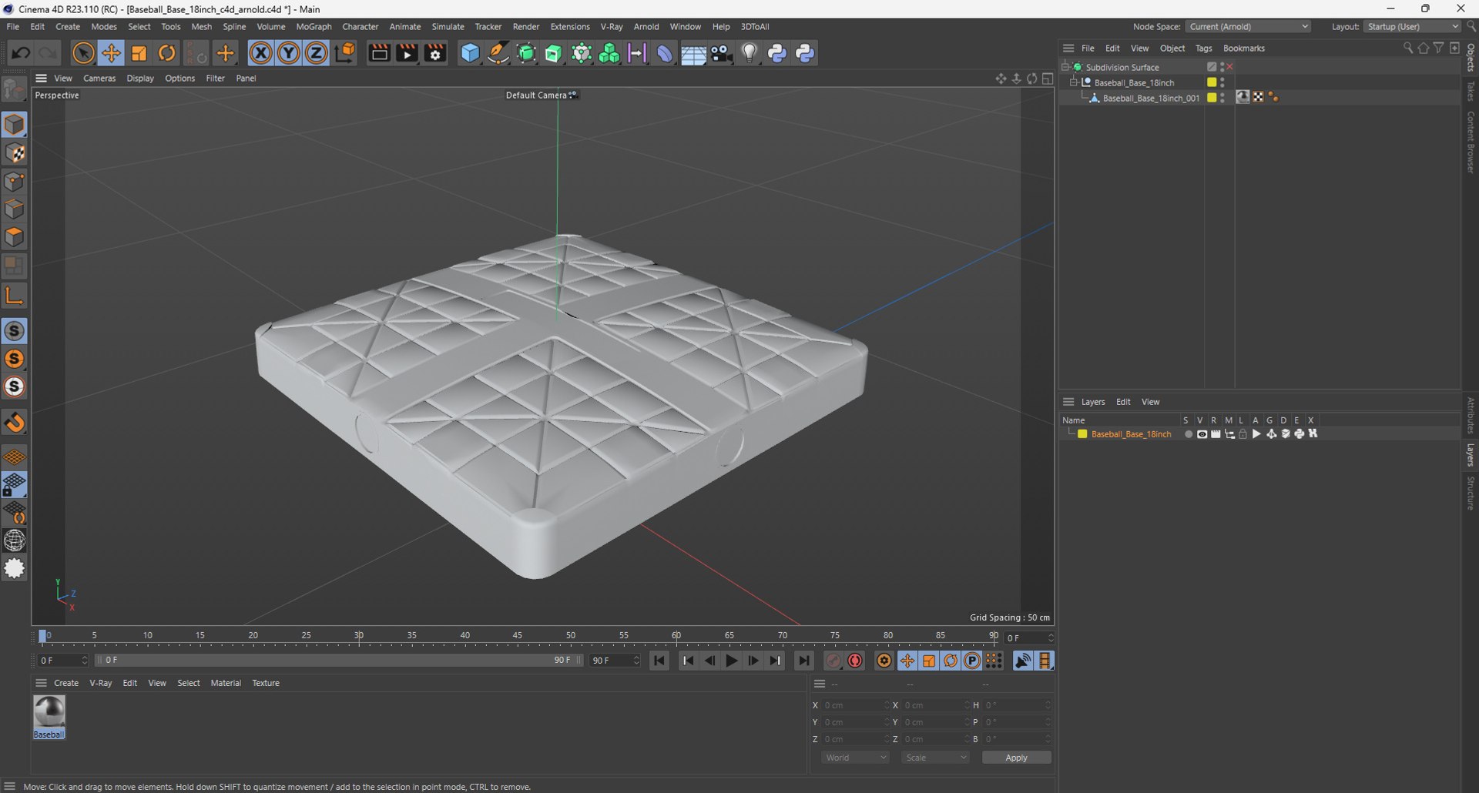This screenshot has height=793, width=1479.
Task: Click the Cube primitive icon
Action: click(x=470, y=53)
